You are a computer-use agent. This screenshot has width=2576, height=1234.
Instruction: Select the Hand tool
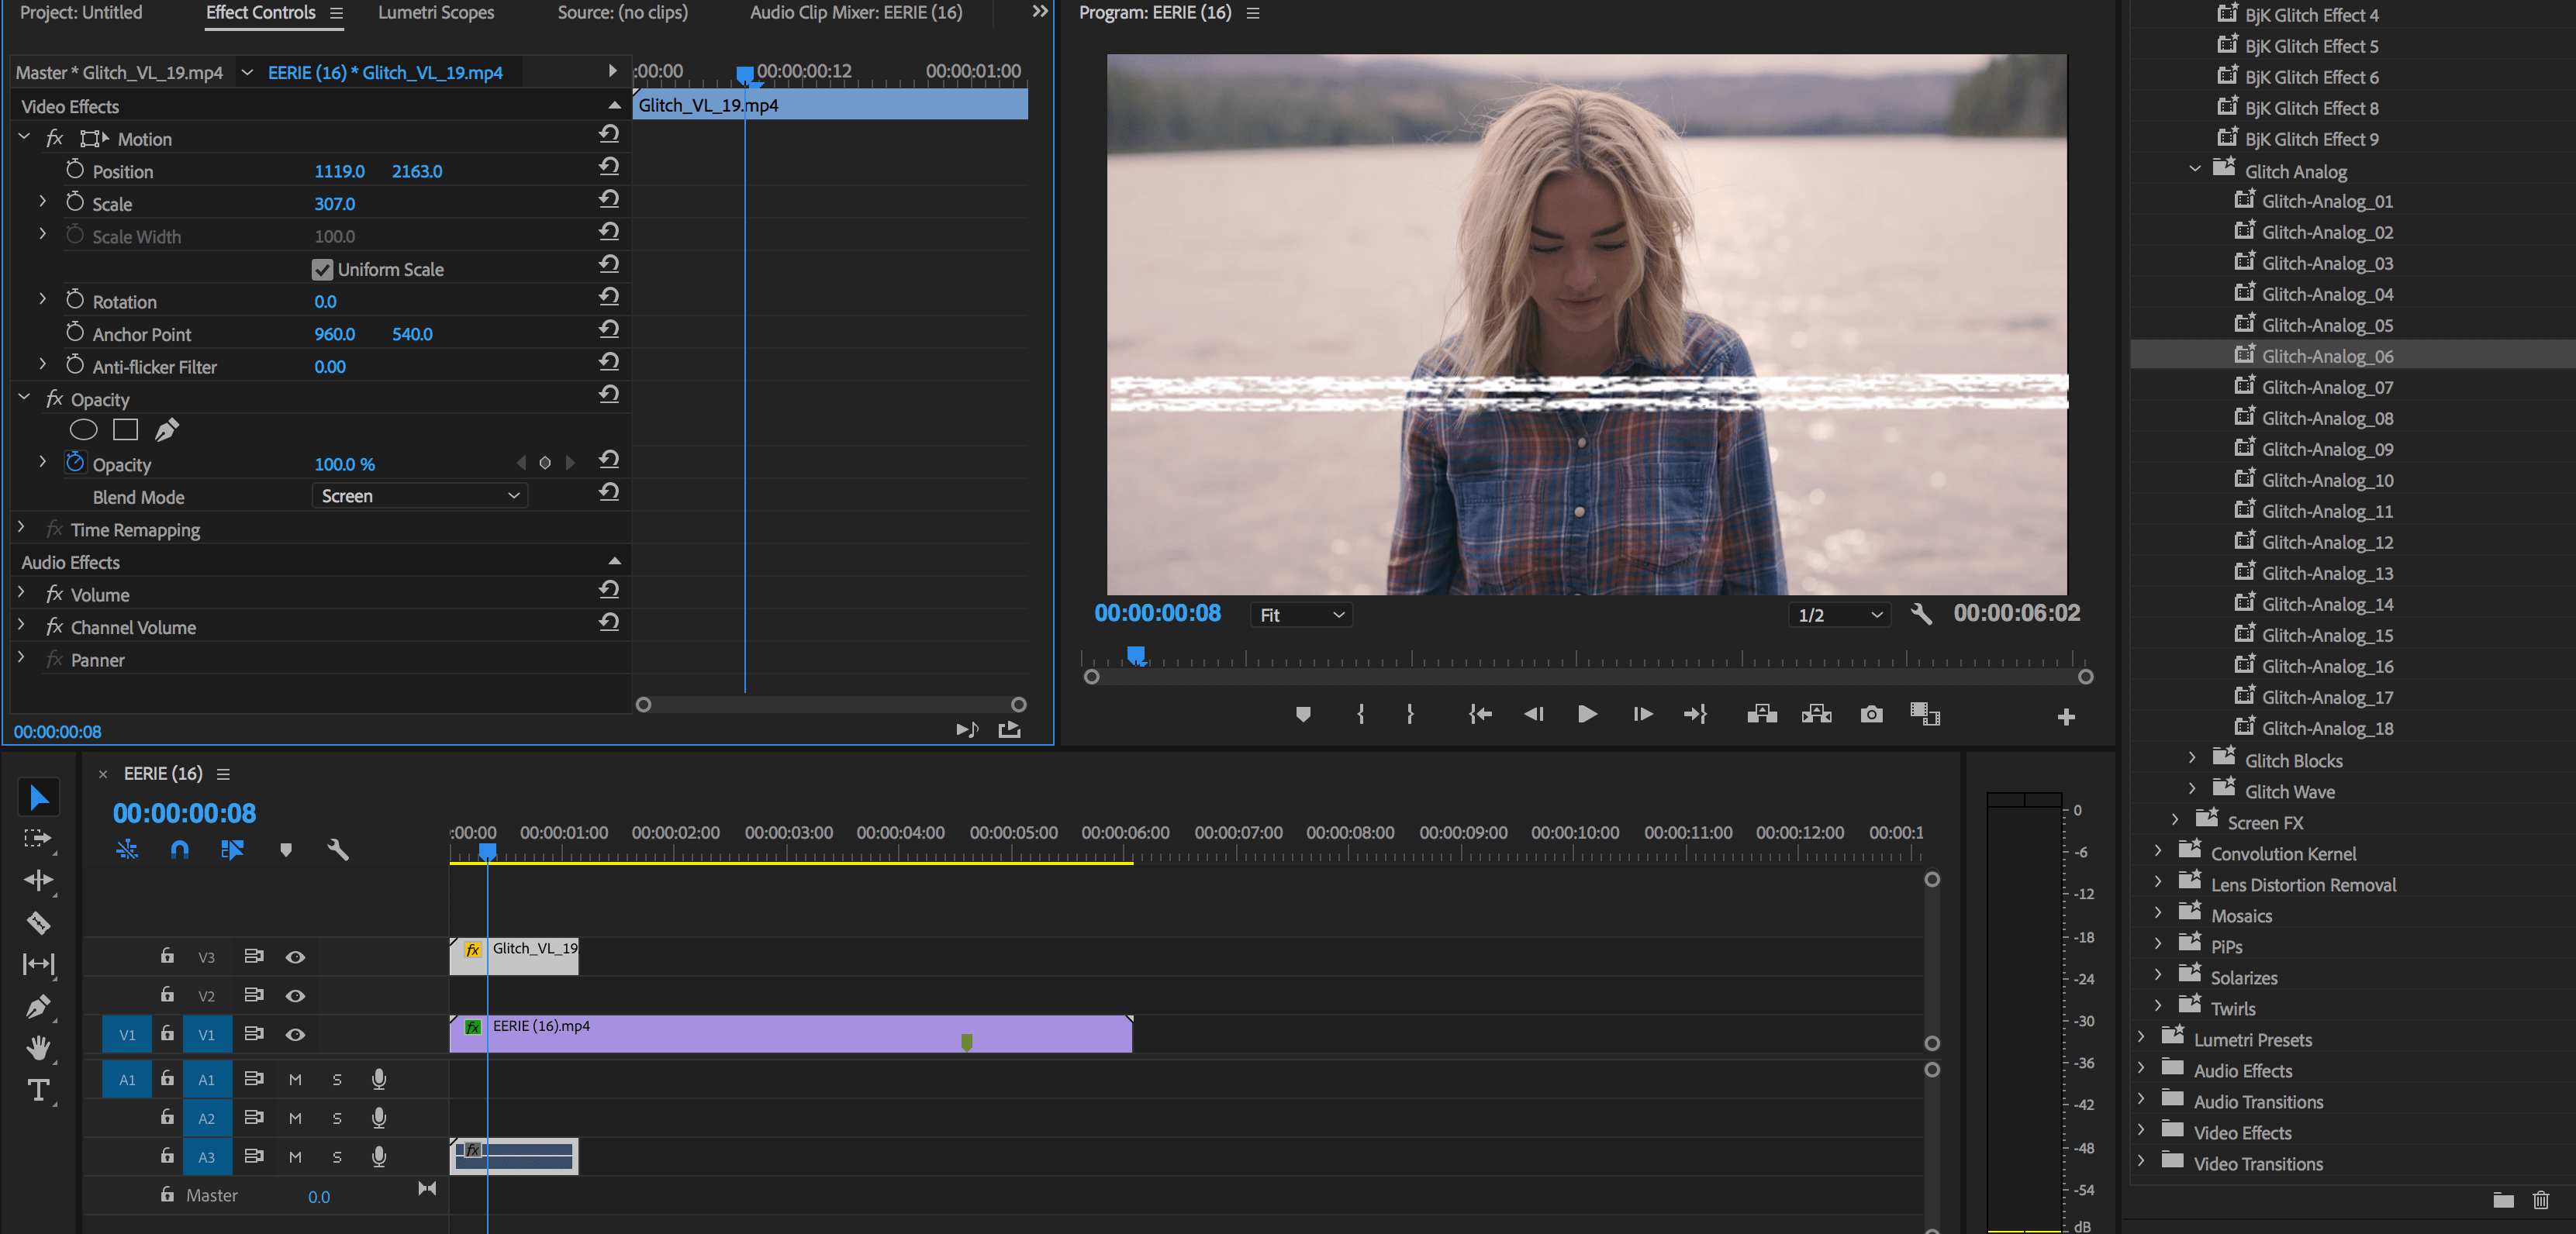[x=38, y=1048]
